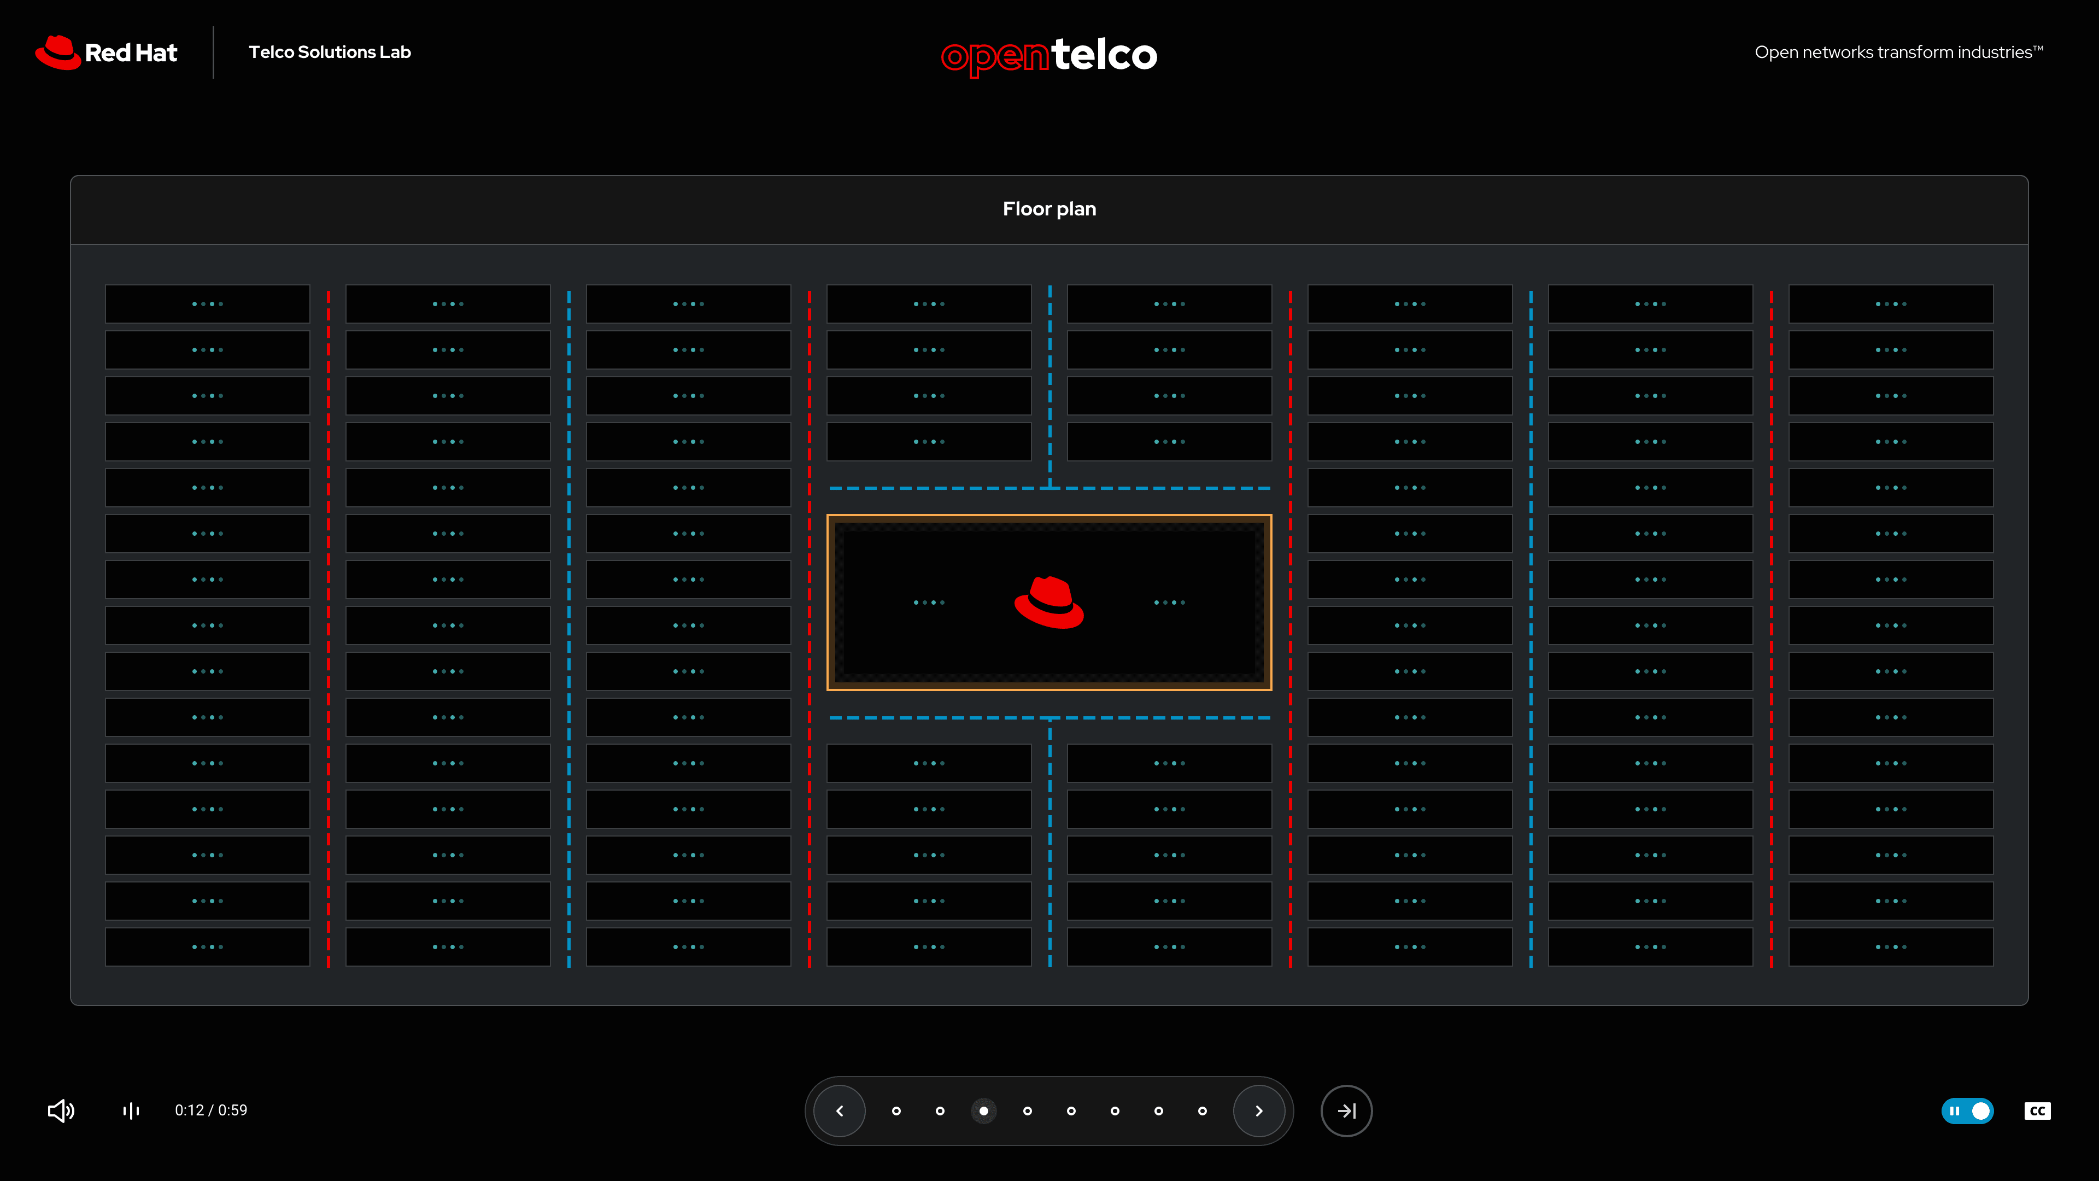This screenshot has width=2099, height=1181.
Task: Toggle the autoplay pause switch
Action: 1967,1111
